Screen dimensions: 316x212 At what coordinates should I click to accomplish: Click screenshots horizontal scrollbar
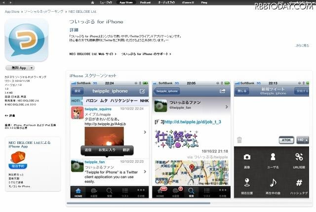tap(138, 203)
